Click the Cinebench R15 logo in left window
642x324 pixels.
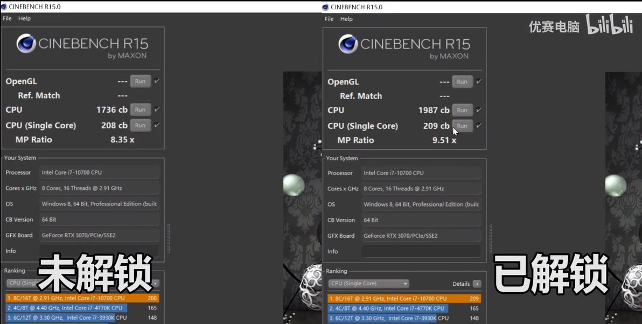pos(82,46)
